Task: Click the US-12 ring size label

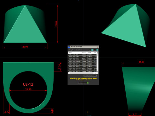Action: tap(28, 84)
